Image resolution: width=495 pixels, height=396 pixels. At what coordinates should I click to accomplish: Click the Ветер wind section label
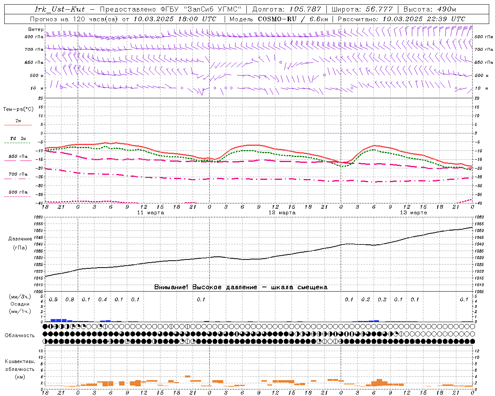[x=36, y=29]
